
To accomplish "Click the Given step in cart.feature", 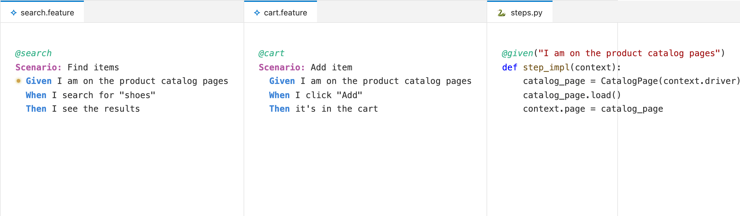I will (x=370, y=81).
